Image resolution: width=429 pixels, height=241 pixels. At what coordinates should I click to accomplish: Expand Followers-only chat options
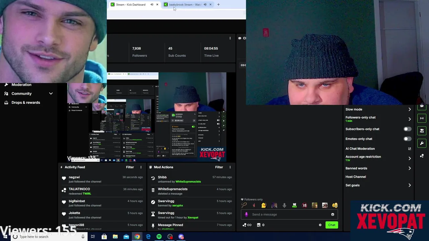pyautogui.click(x=410, y=119)
